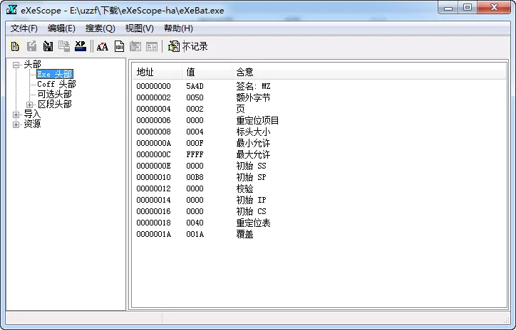This screenshot has width=516, height=330.
Task: Select the 初始 IP row
Action: click(x=319, y=200)
